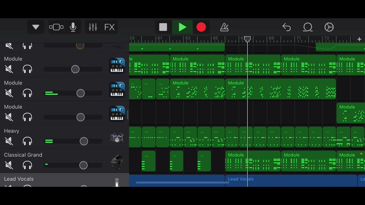Mute the Heavy drum track
Image resolution: width=365 pixels, height=205 pixels.
(9, 141)
